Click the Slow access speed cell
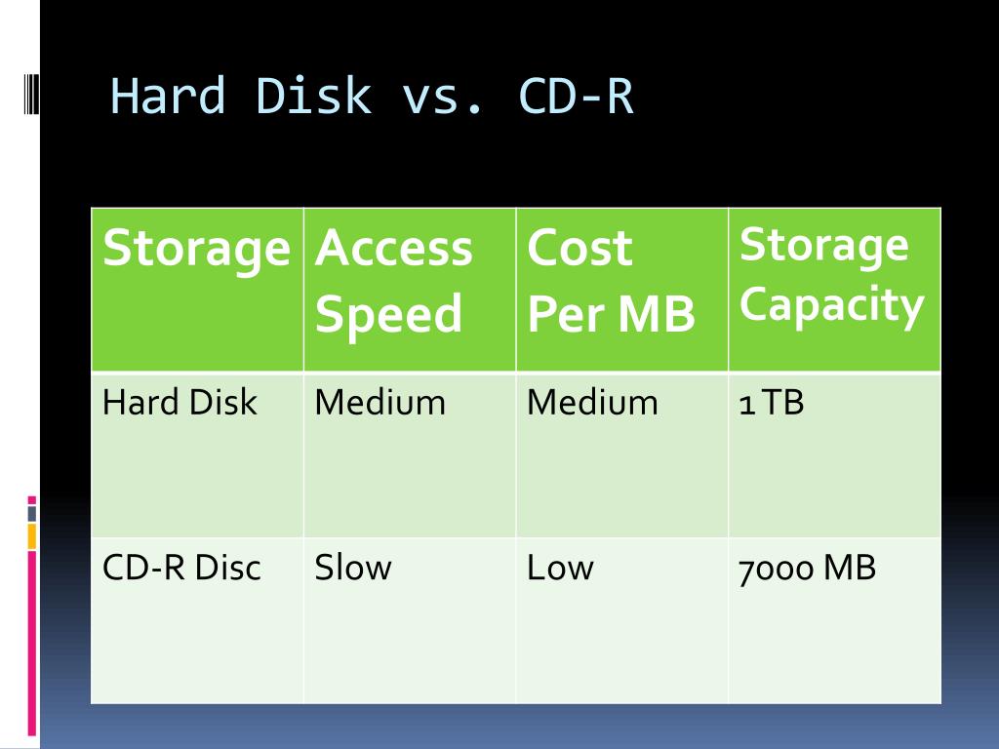The width and height of the screenshot is (999, 749). 410,620
